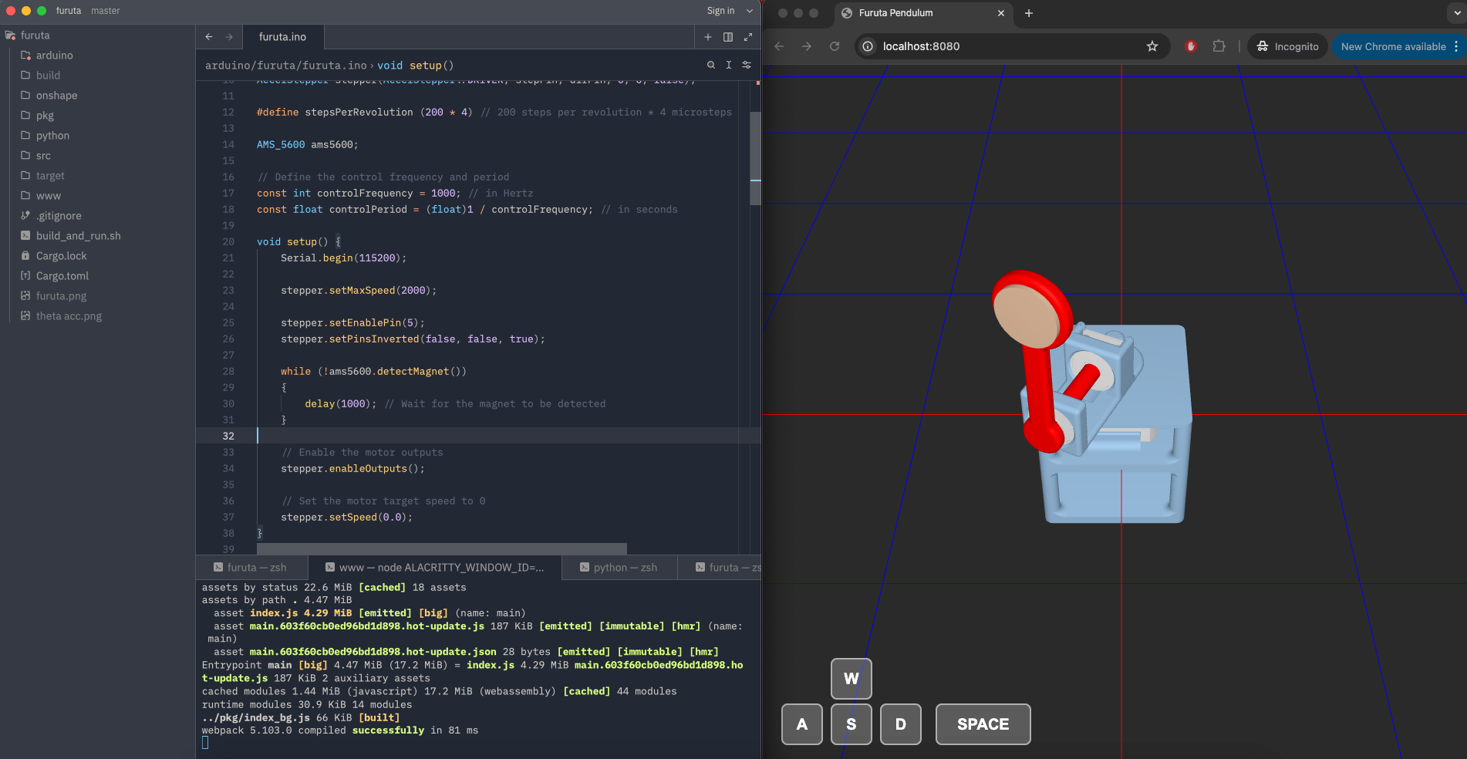This screenshot has width=1467, height=759.
Task: Select the furuta.ino editor tab
Action: click(x=282, y=37)
